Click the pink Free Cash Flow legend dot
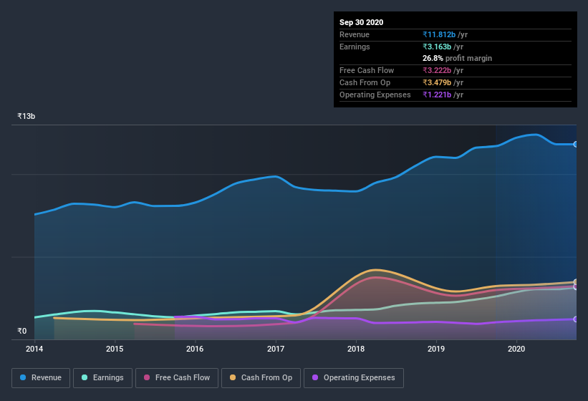 [147, 377]
